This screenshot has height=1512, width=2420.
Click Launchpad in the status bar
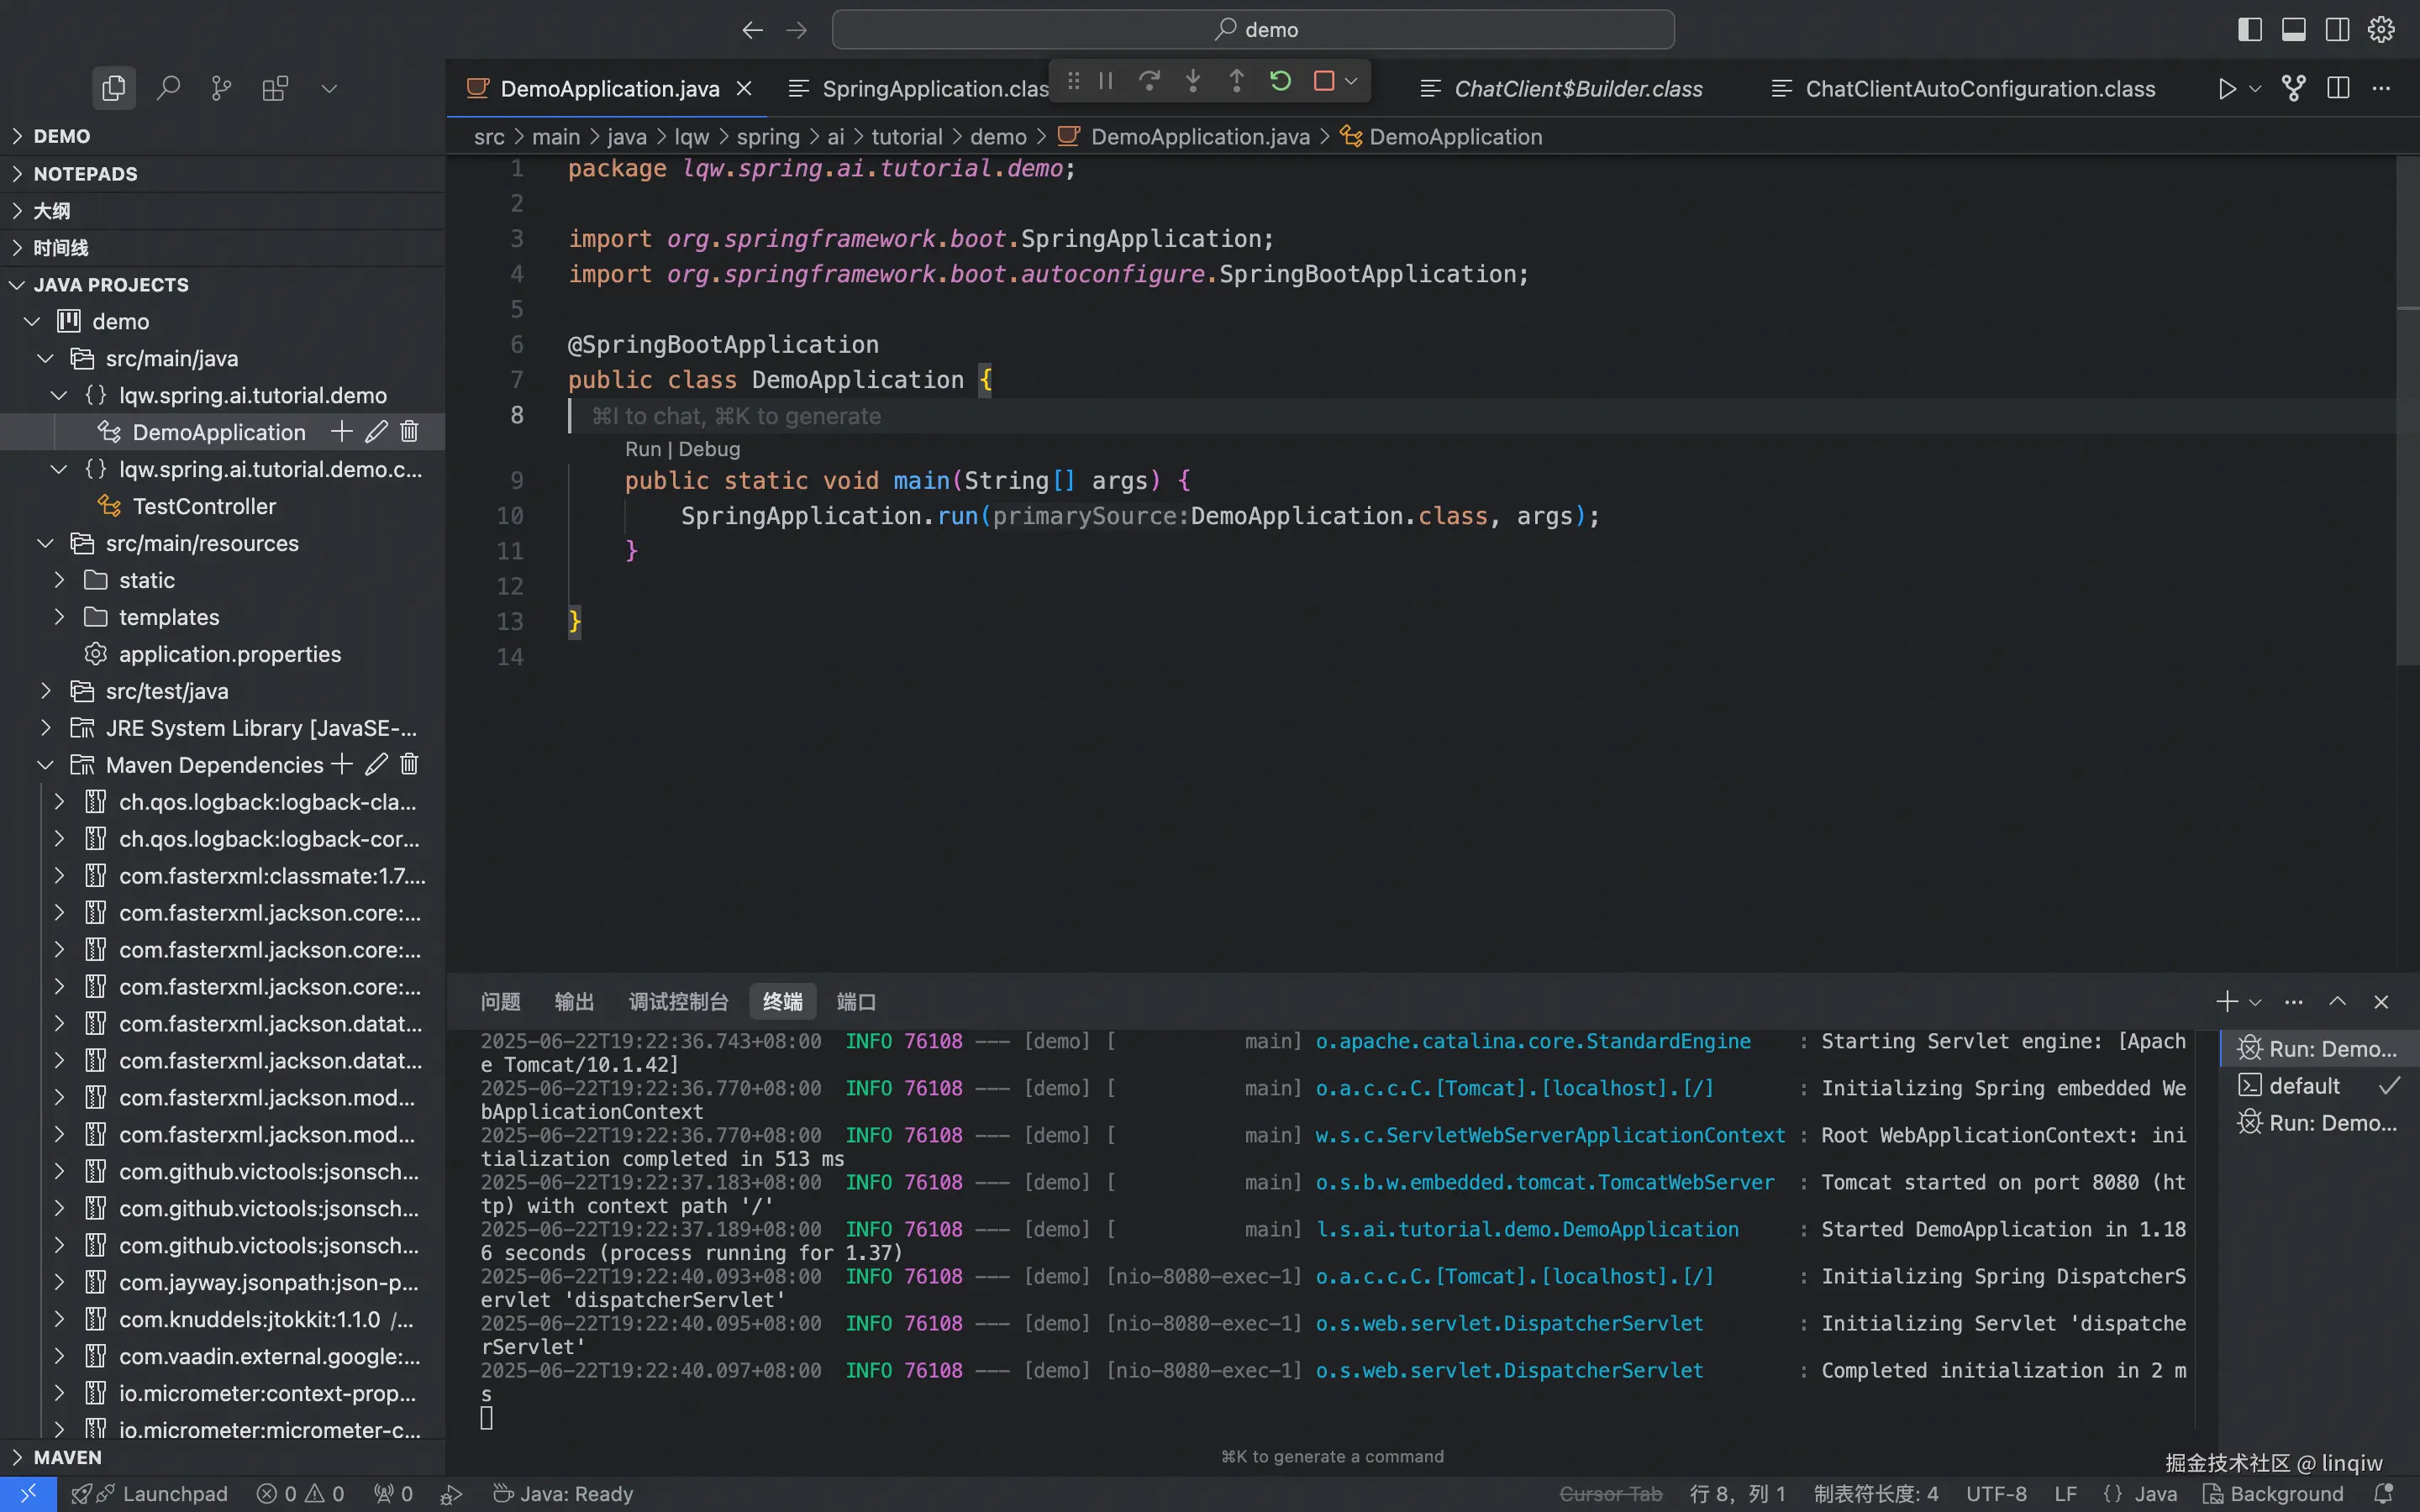[174, 1493]
